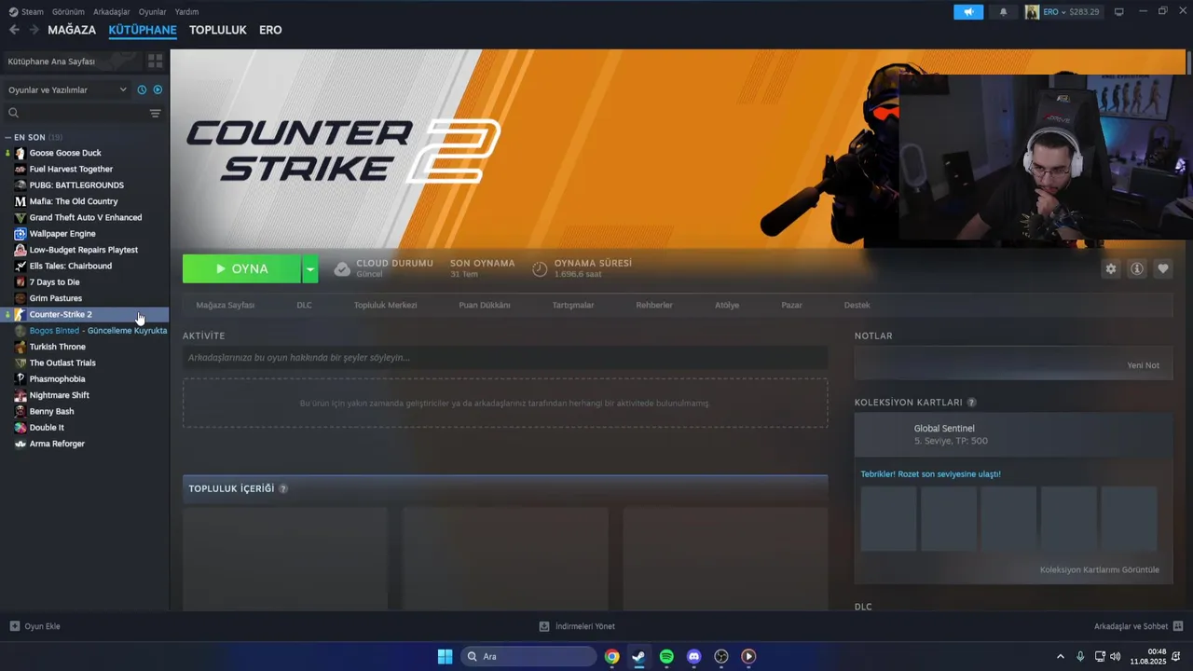Open the announcements megaphone icon
This screenshot has width=1193, height=671.
tap(968, 12)
